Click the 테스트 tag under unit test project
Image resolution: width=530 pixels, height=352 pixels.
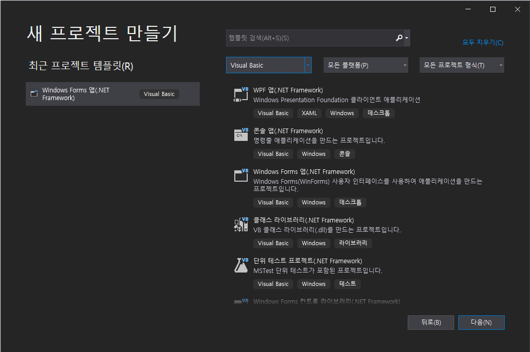(x=347, y=284)
